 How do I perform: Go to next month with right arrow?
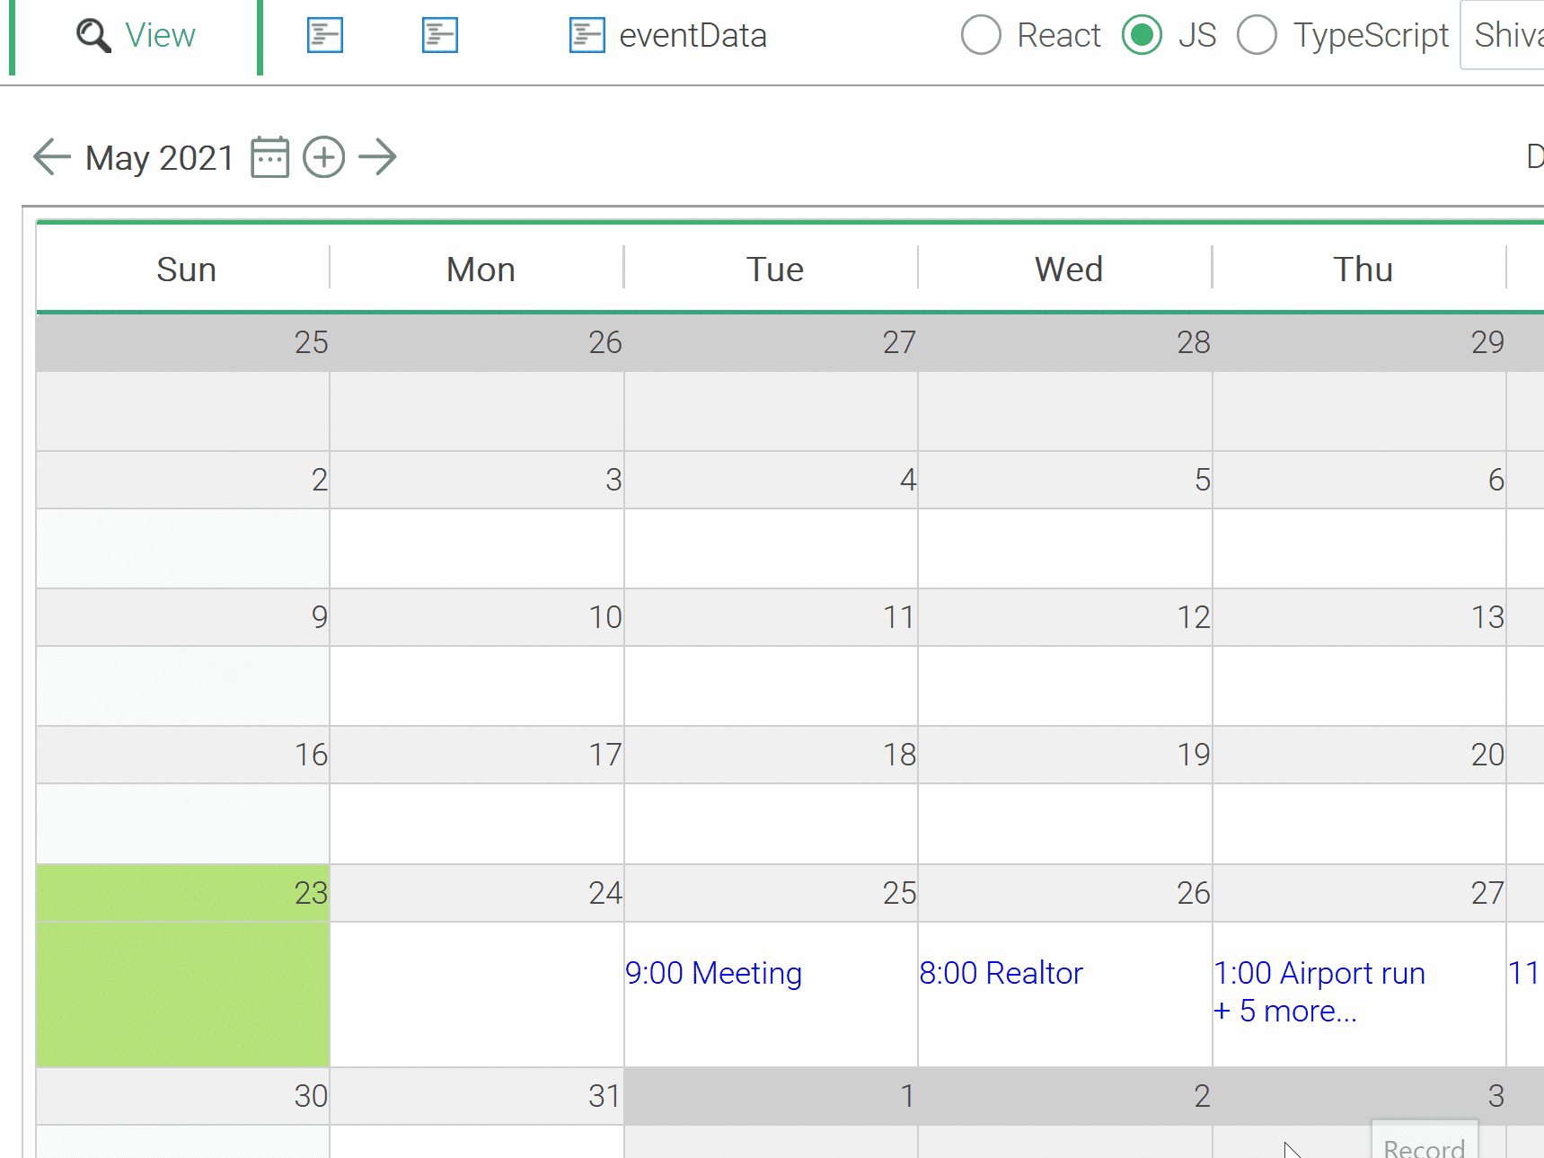(378, 157)
